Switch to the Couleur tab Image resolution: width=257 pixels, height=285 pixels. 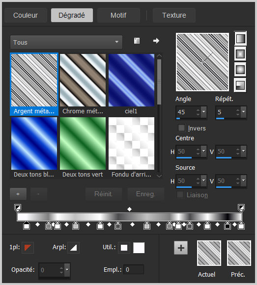coord(26,15)
